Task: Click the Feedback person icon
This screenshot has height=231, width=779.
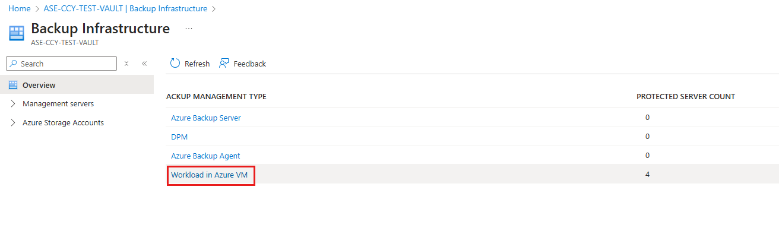Action: tap(224, 64)
